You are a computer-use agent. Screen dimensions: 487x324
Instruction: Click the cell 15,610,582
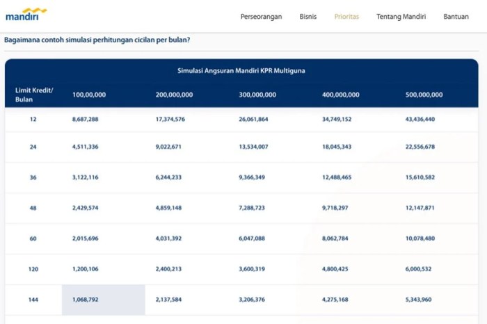click(x=420, y=177)
